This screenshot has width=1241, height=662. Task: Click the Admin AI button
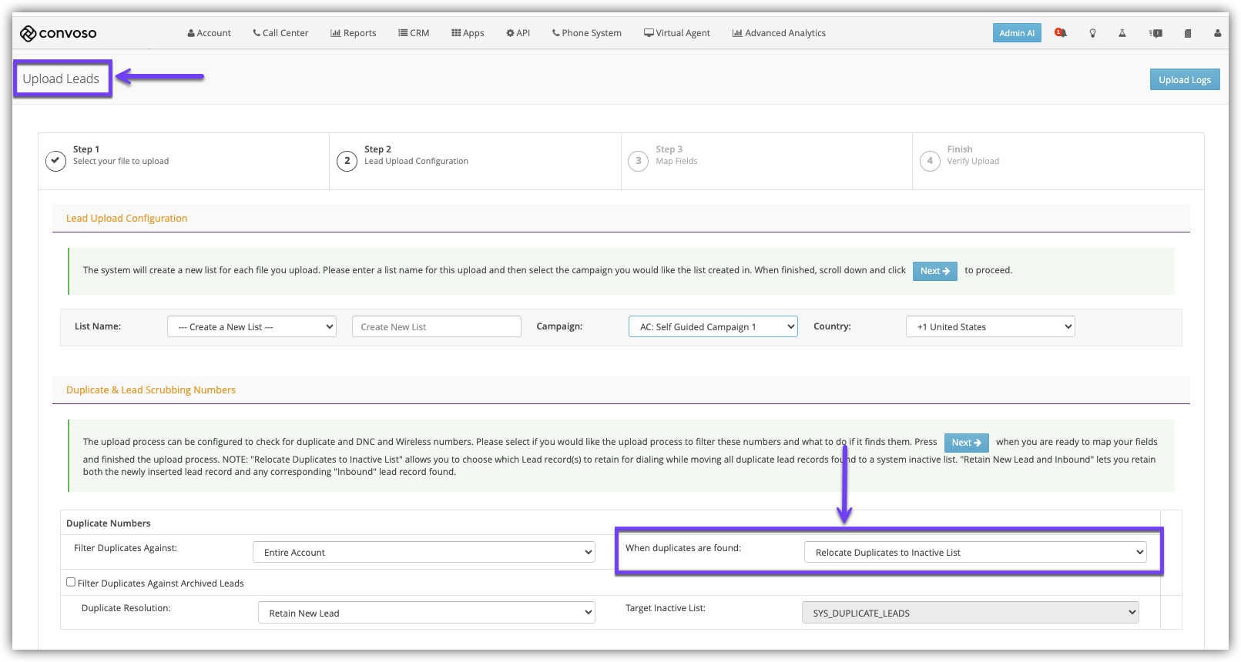[x=1017, y=33]
